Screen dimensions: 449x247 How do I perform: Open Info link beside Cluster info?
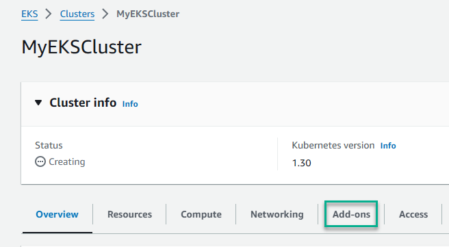coord(130,104)
